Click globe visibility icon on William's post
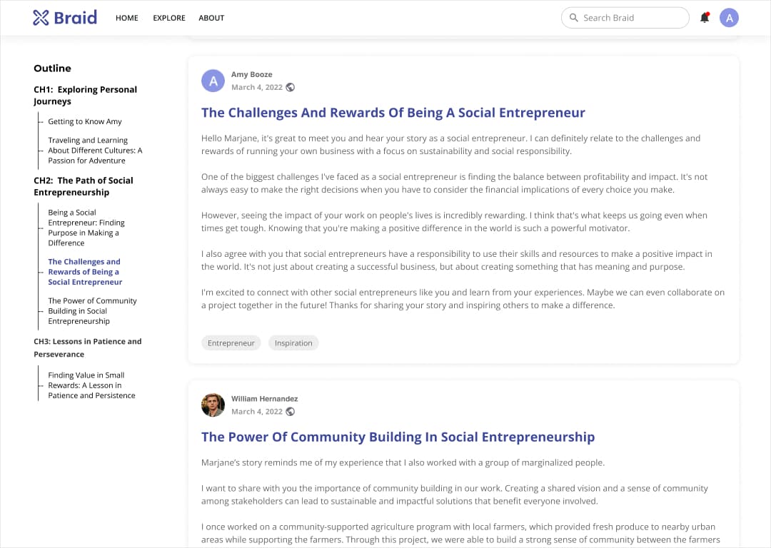Image resolution: width=771 pixels, height=548 pixels. (x=291, y=412)
